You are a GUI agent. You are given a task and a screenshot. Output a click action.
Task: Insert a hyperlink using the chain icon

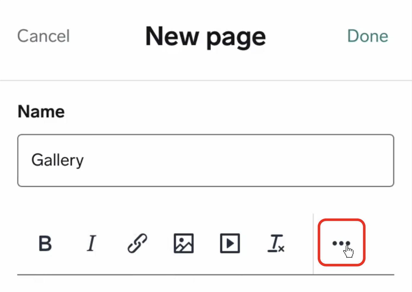[137, 244]
